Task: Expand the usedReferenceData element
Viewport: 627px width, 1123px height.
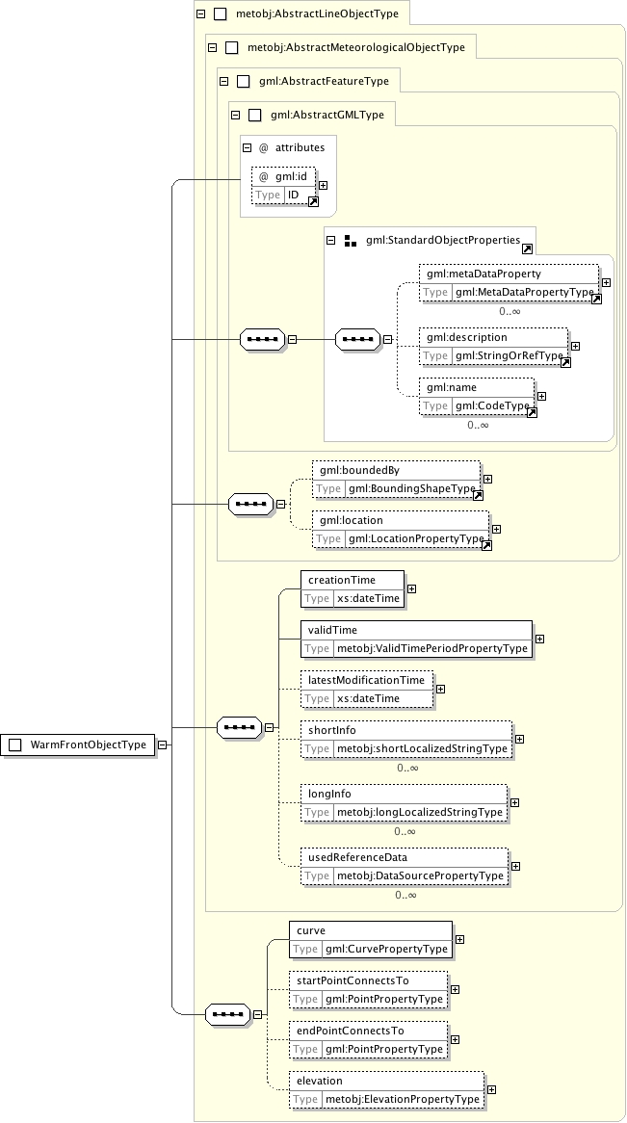Action: coord(516,866)
